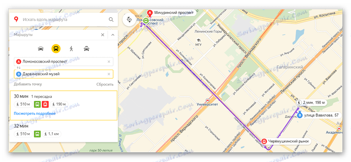351x162 pixels.
Task: Click Сбросить to reset the route
Action: pos(105,85)
